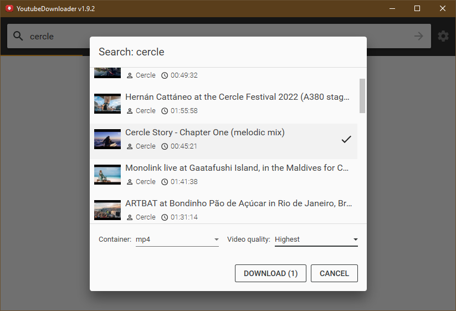Click the Hernán Cattáneo video thumbnail

coord(107,104)
